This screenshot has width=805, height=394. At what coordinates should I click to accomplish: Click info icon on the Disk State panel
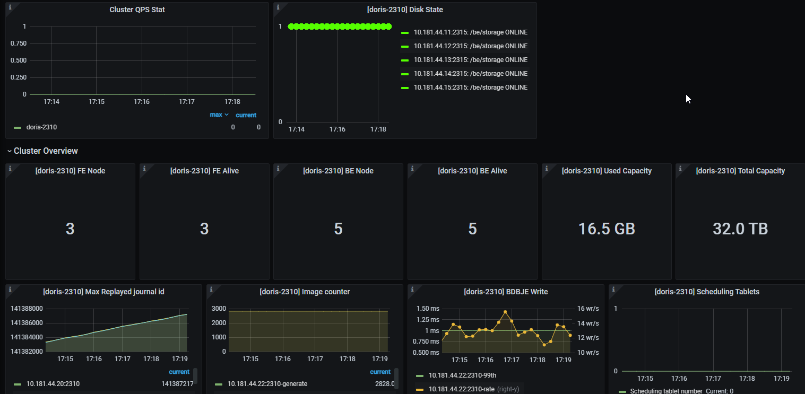[x=278, y=7]
